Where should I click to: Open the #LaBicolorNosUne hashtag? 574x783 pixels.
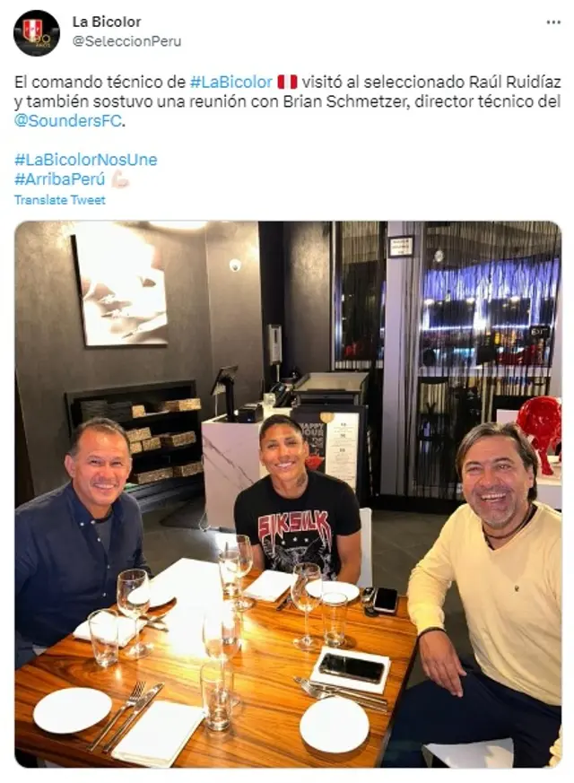[x=85, y=160]
